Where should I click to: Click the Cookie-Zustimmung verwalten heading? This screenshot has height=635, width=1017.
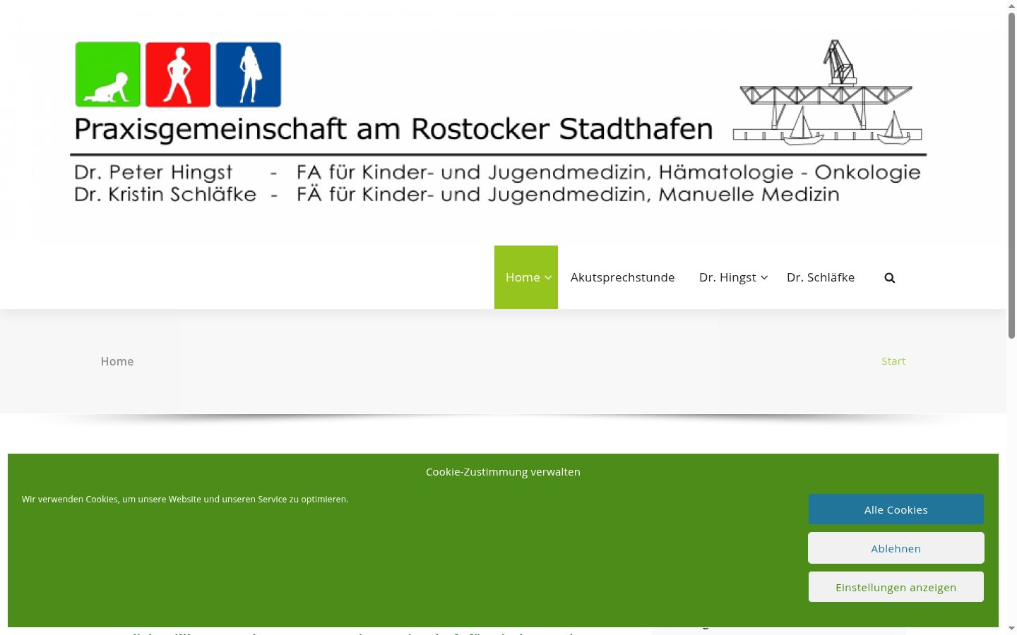[x=503, y=472]
